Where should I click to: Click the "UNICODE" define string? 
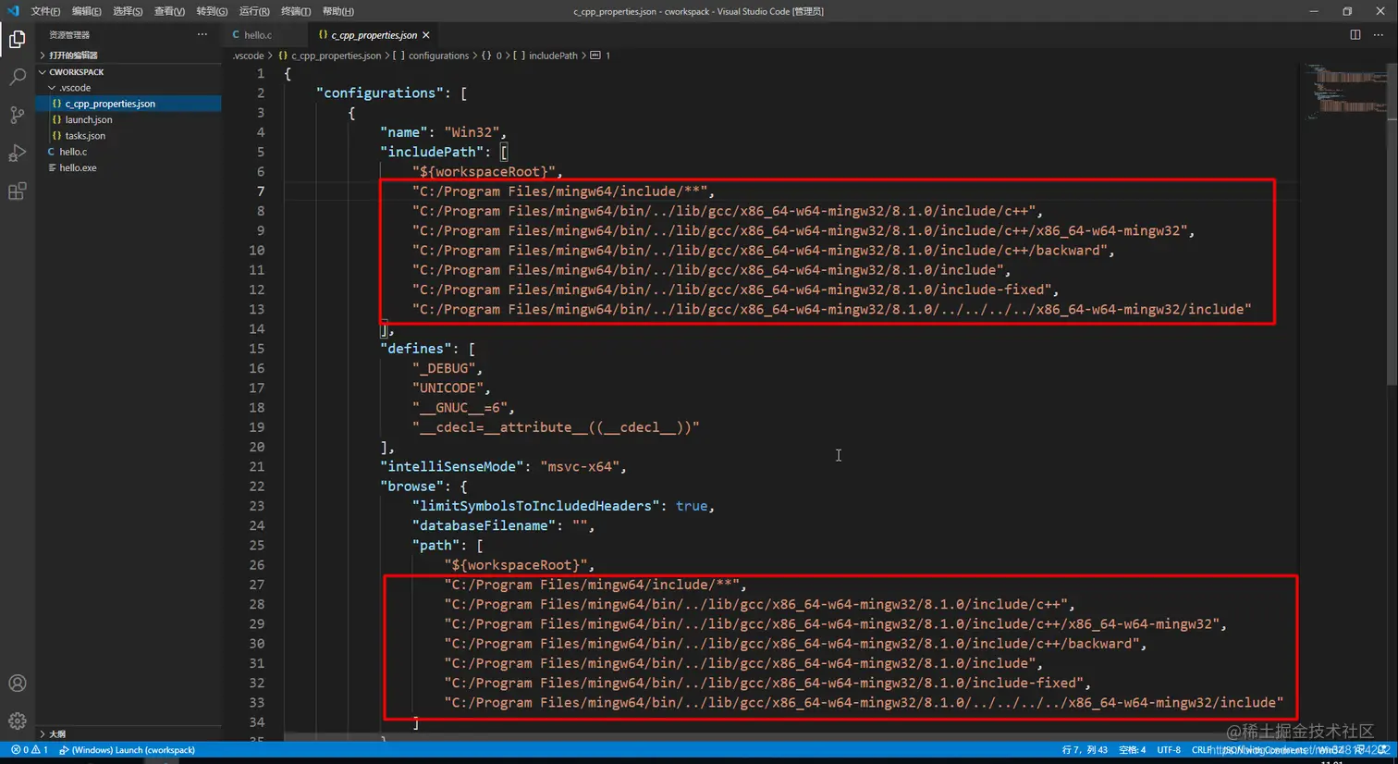pos(448,388)
